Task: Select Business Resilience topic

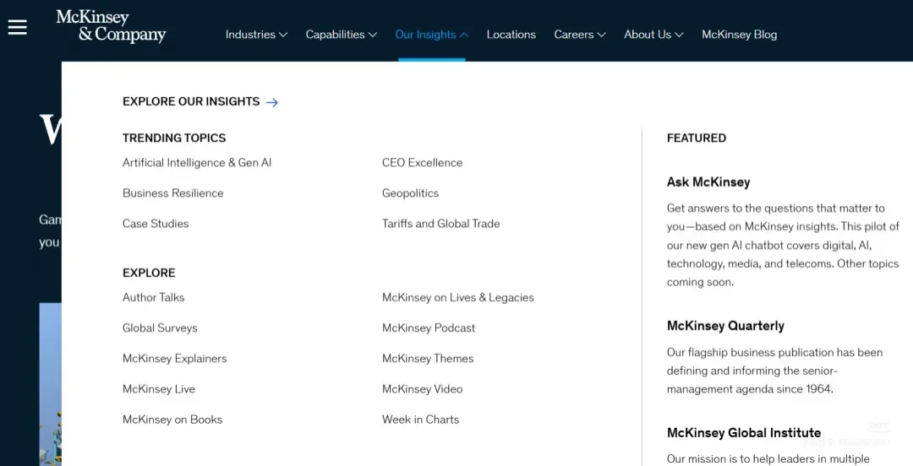Action: pyautogui.click(x=173, y=193)
